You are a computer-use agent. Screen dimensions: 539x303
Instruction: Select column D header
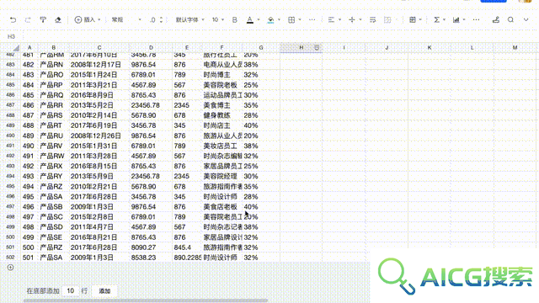tap(151, 48)
